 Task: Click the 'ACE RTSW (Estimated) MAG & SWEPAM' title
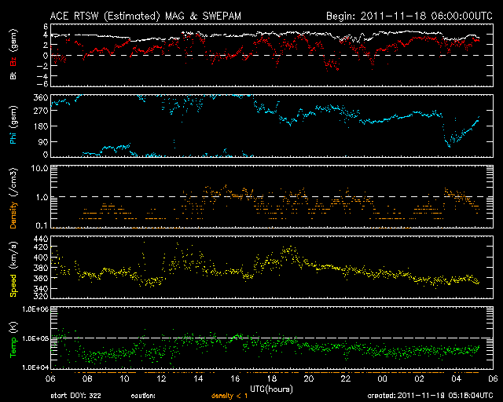click(x=145, y=16)
